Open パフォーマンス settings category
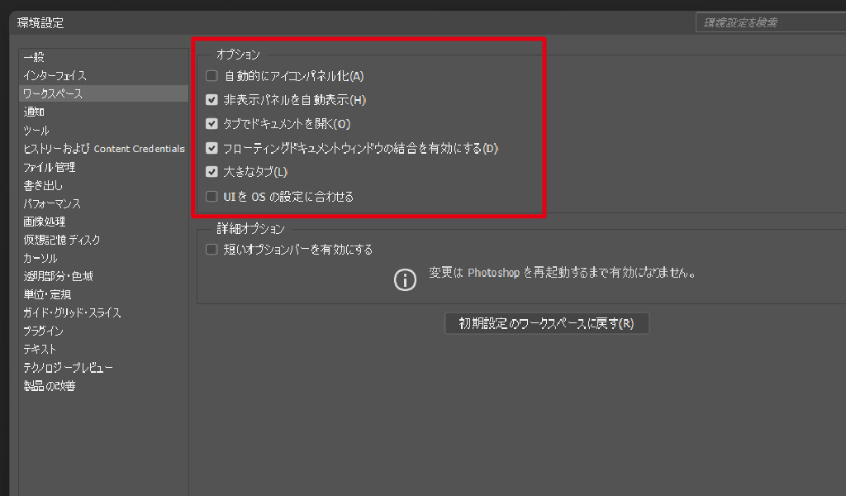Viewport: 846px width, 496px height. [x=52, y=203]
